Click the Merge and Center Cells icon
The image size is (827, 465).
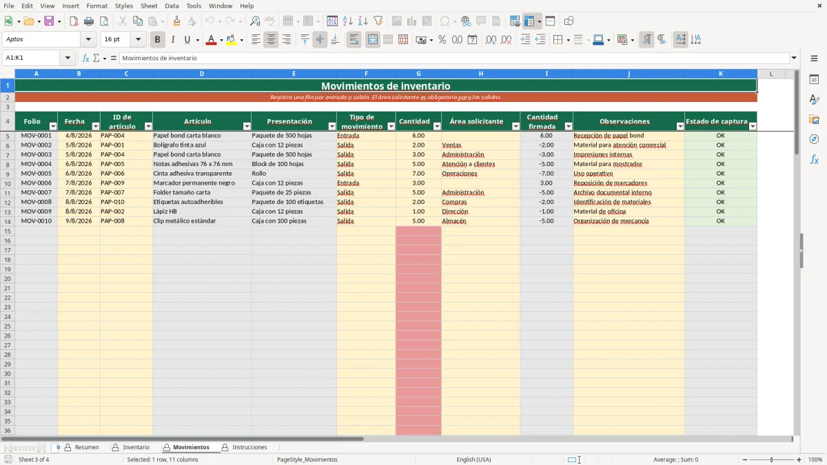coord(373,40)
